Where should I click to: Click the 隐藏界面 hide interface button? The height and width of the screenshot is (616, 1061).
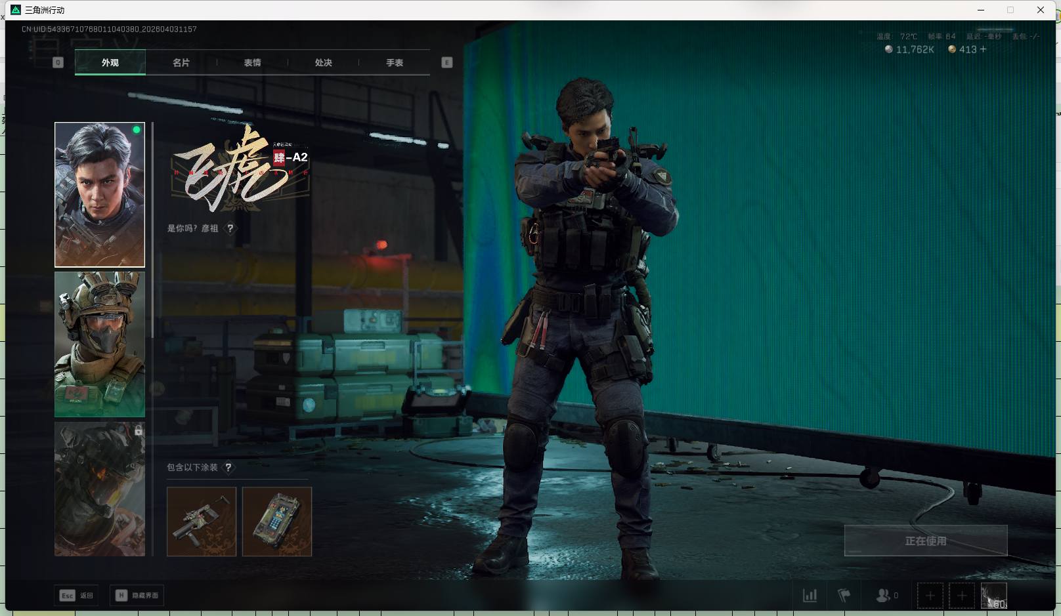[137, 596]
